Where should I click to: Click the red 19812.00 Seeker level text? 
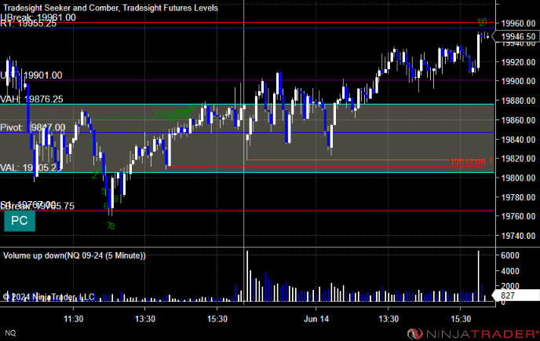coord(467,162)
